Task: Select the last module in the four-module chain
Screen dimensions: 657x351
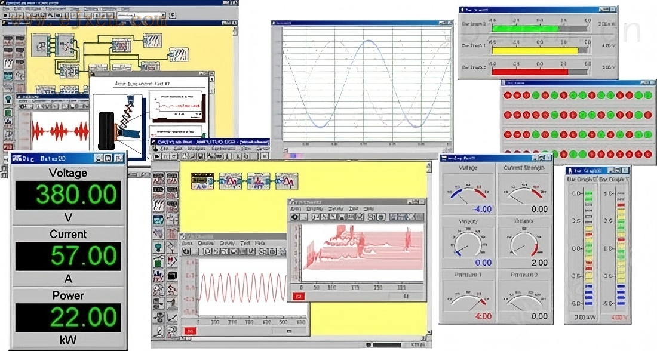Action: [x=287, y=181]
